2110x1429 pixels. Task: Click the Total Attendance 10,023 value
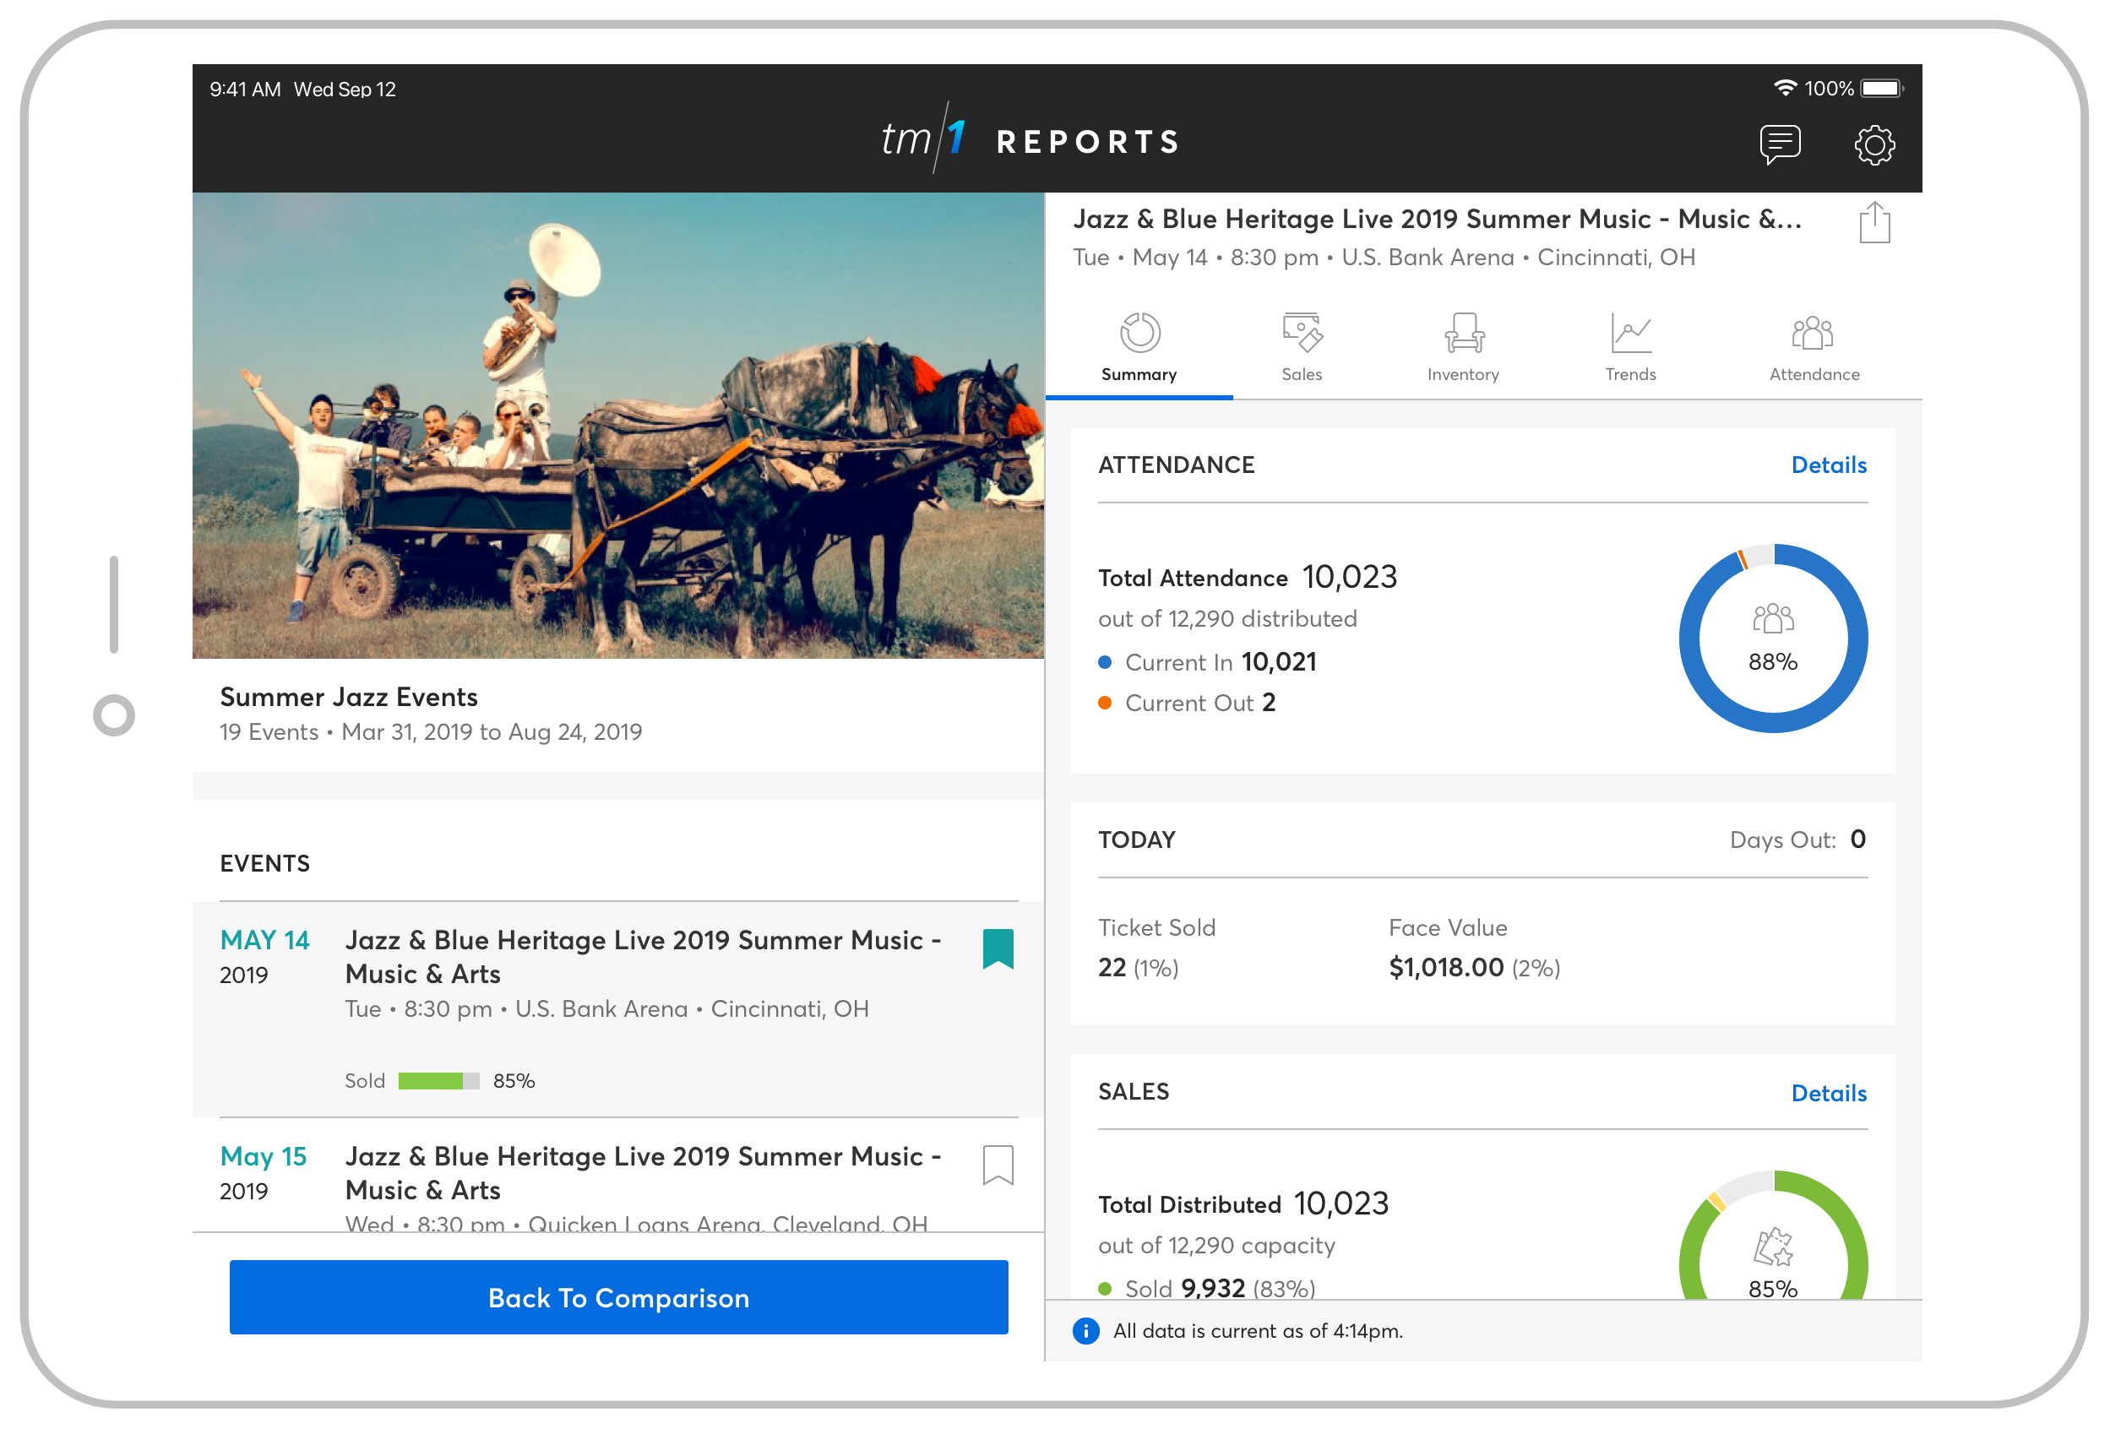click(x=1349, y=577)
